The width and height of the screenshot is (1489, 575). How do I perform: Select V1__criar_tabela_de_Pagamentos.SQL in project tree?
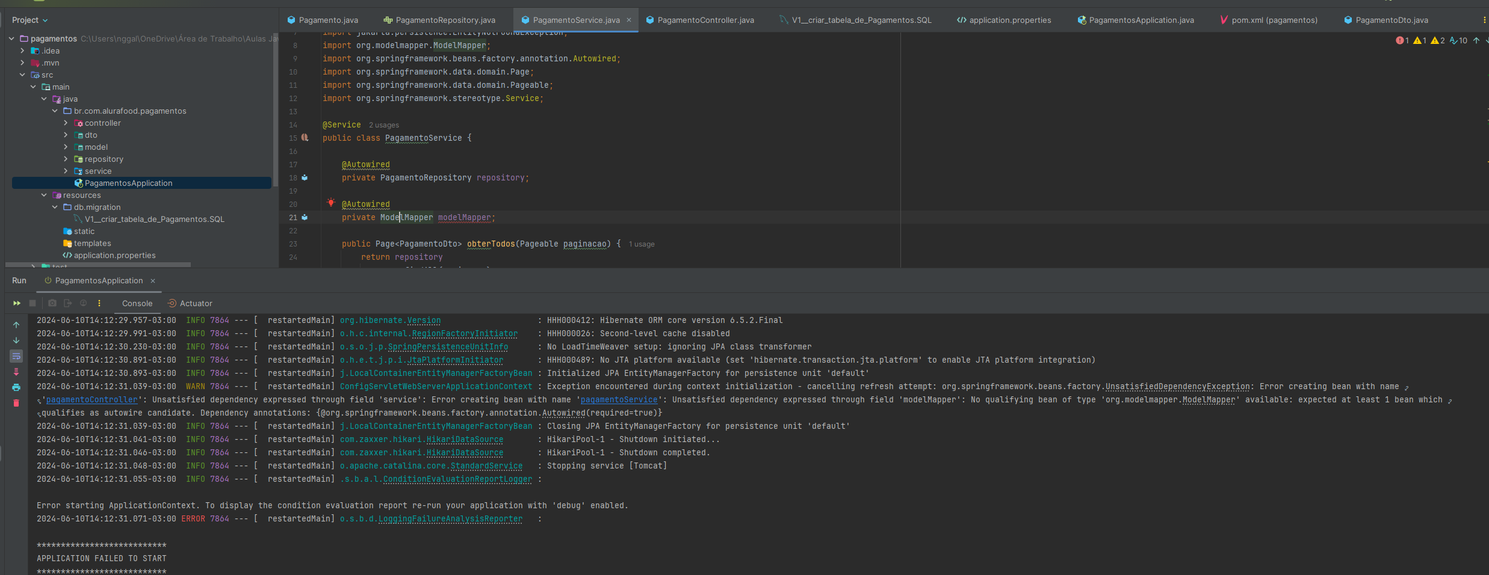[154, 219]
